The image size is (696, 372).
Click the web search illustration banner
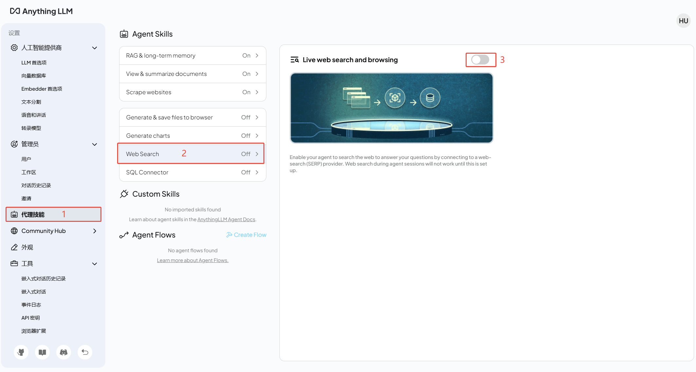[x=391, y=108]
